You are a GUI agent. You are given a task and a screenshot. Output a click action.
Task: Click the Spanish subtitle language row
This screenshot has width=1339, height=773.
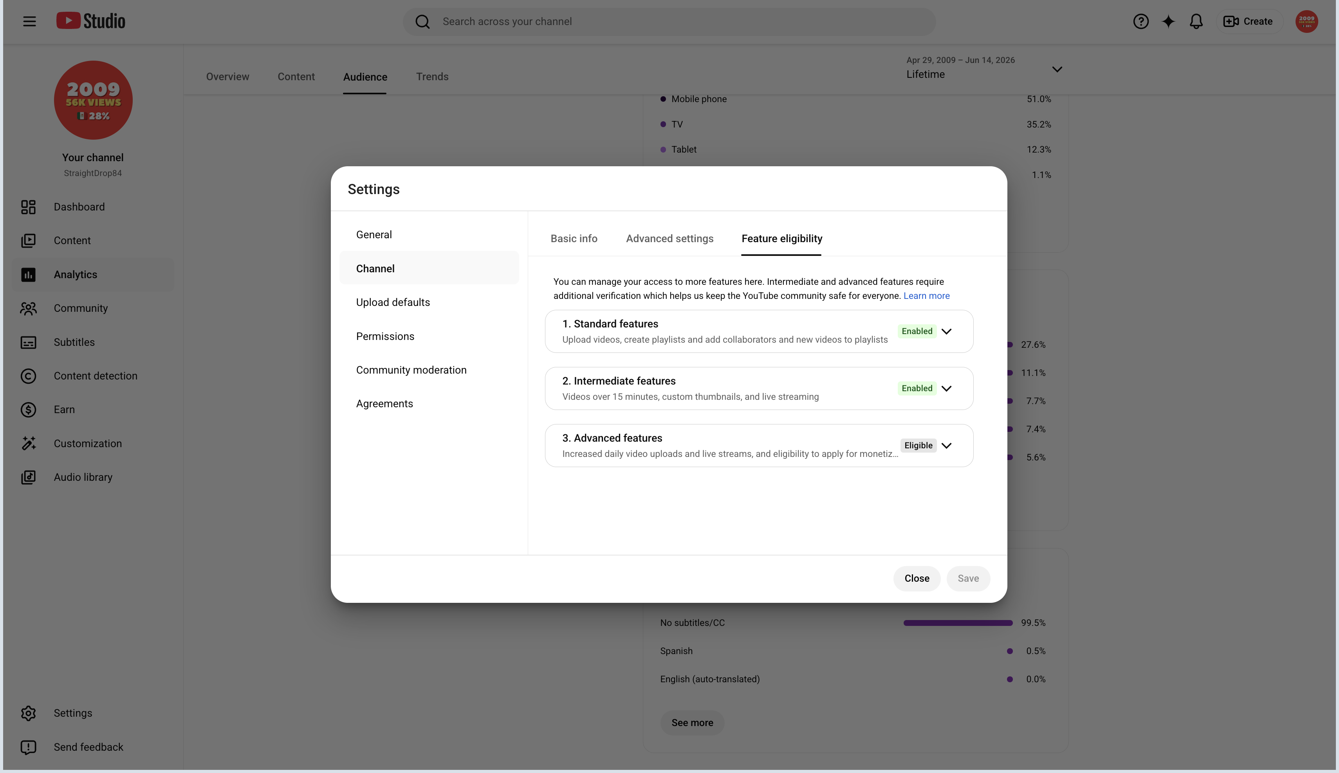coord(852,651)
